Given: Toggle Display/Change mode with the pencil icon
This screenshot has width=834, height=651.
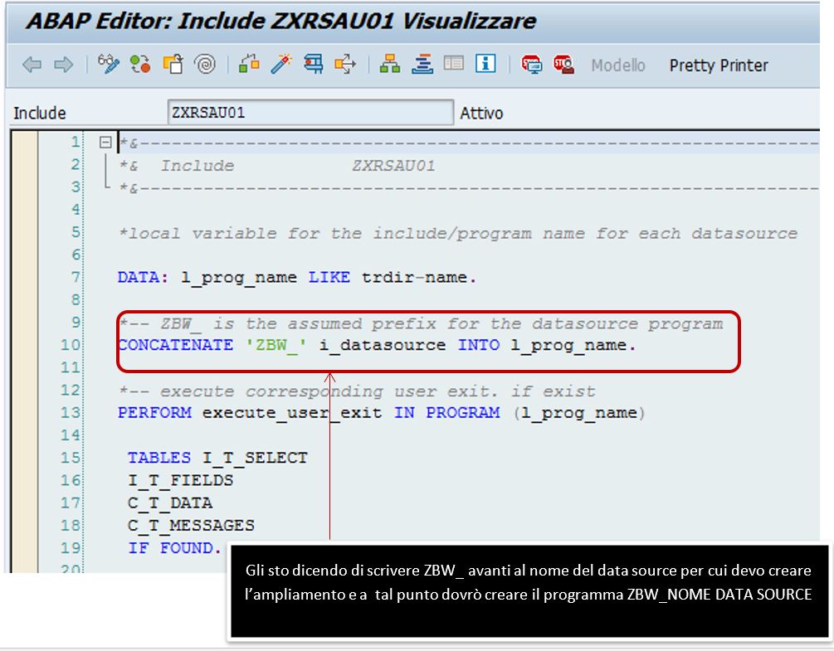Looking at the screenshot, I should pos(109,65).
